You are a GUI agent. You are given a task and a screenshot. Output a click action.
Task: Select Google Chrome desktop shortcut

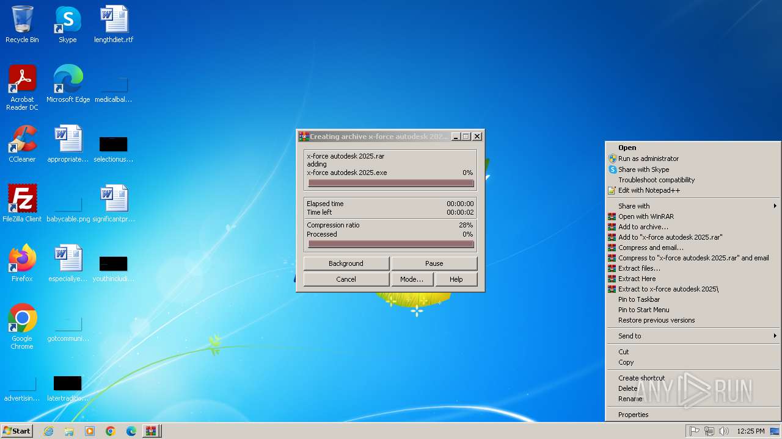tap(22, 327)
